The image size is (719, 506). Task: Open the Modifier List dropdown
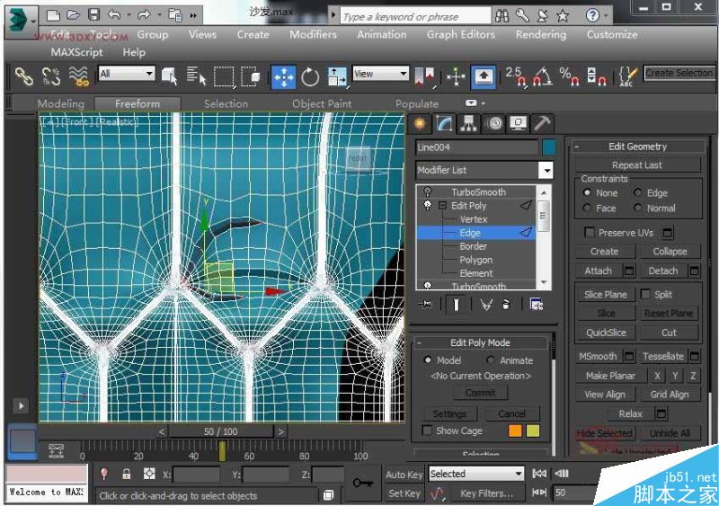tap(546, 170)
